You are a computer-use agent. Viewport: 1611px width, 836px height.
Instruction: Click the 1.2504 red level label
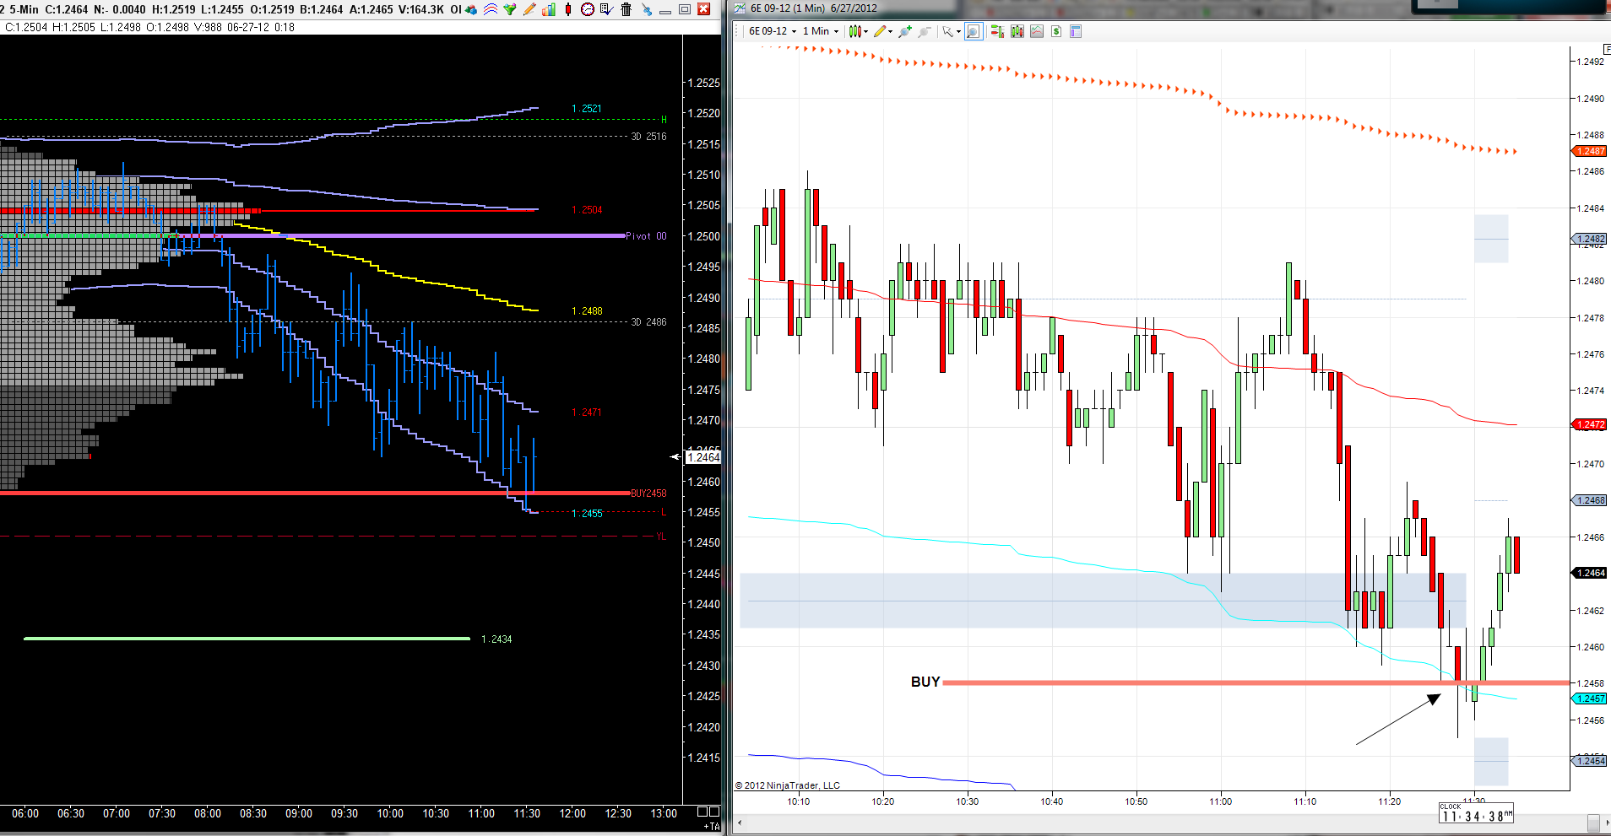tap(587, 210)
